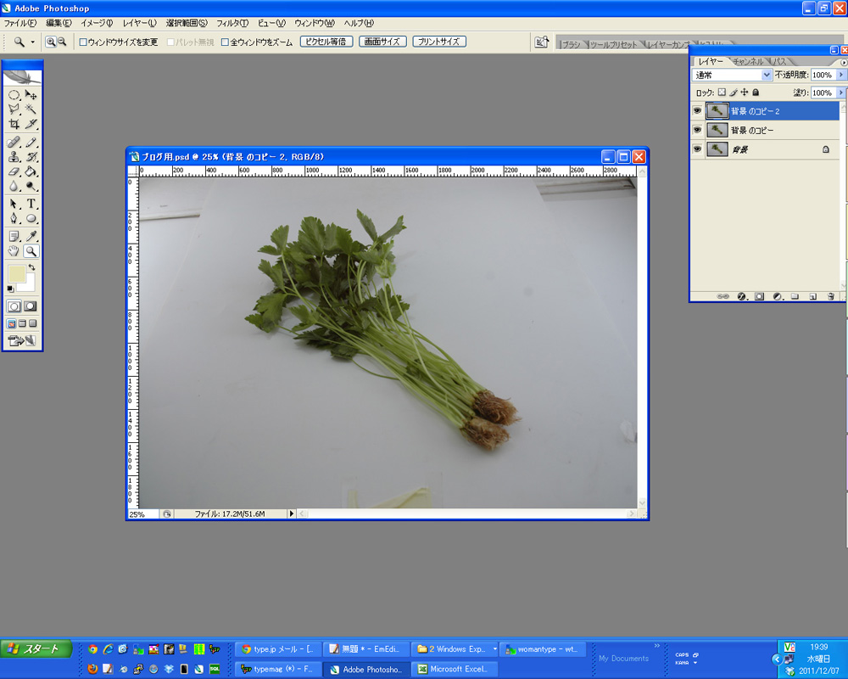Screen dimensions: 848x679
Task: Hide the locked 背景 layer
Action: (697, 149)
